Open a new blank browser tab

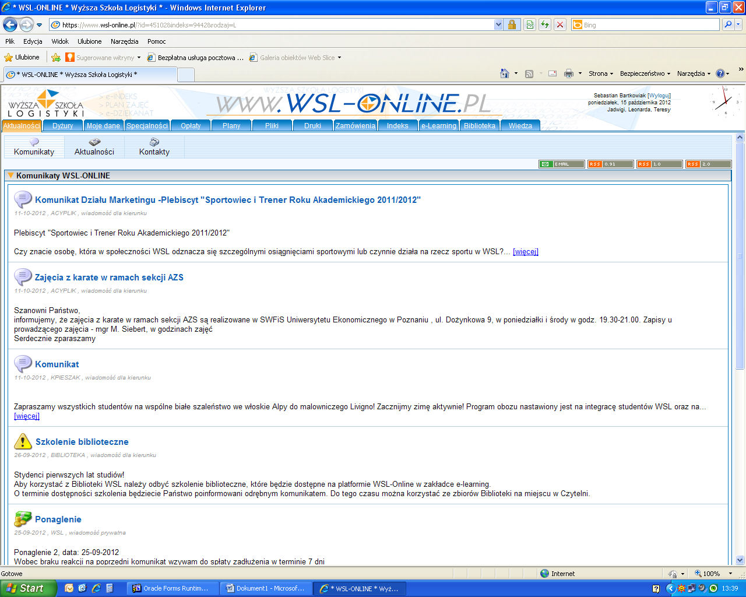185,75
